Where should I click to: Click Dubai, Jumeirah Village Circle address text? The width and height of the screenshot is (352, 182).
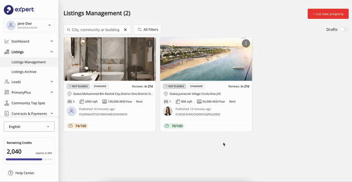pyautogui.click(x=195, y=94)
